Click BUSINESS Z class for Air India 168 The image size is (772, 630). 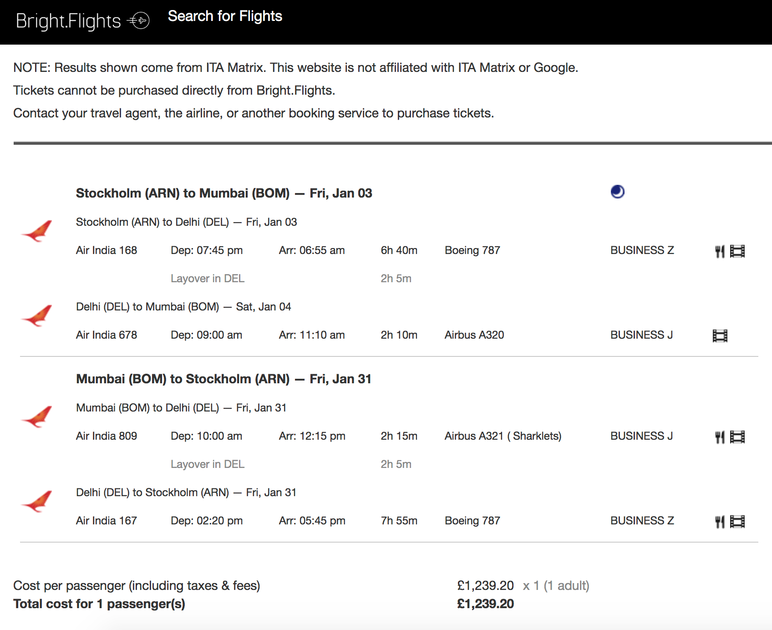[x=642, y=250]
